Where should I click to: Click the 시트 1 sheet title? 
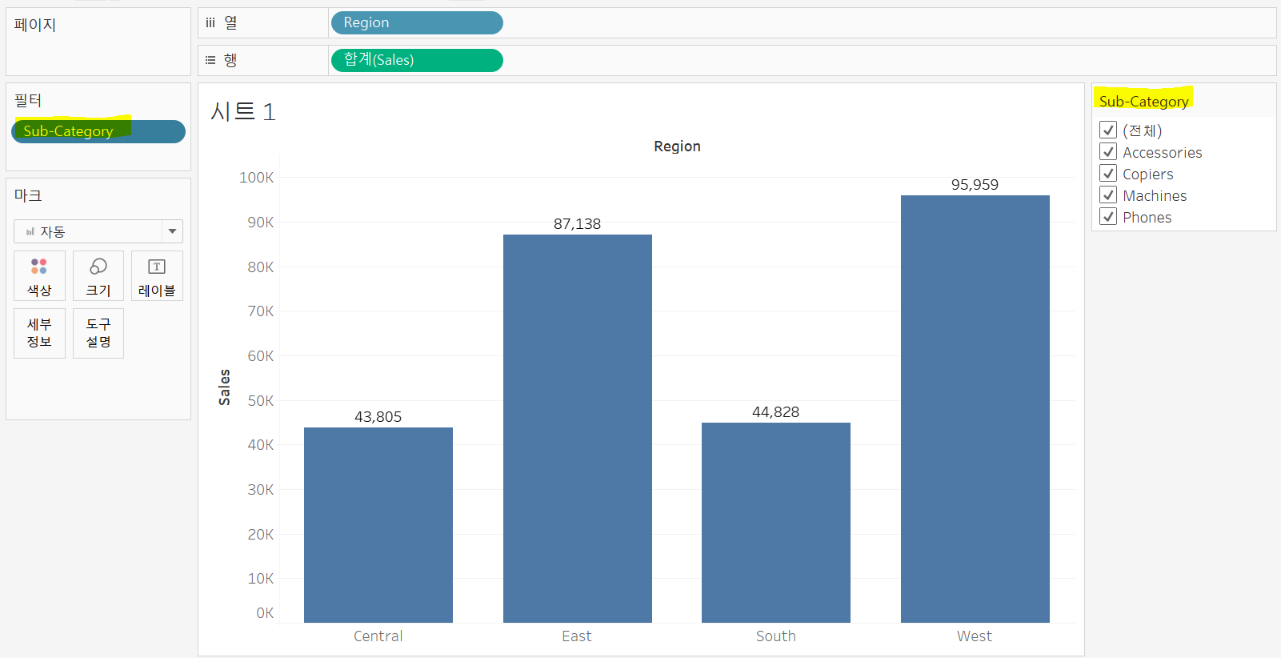(243, 111)
